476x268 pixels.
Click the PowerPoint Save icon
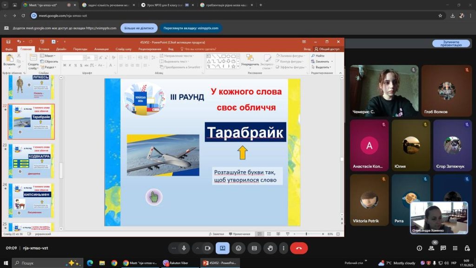click(7, 42)
